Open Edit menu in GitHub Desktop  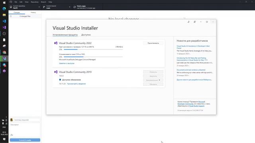click(21, 2)
